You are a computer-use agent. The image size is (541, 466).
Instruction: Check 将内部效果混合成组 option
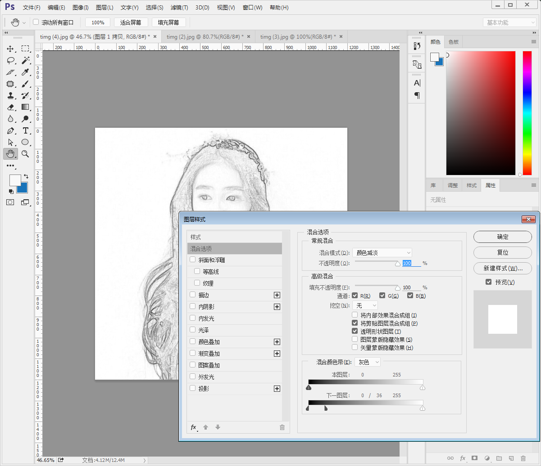pos(355,315)
